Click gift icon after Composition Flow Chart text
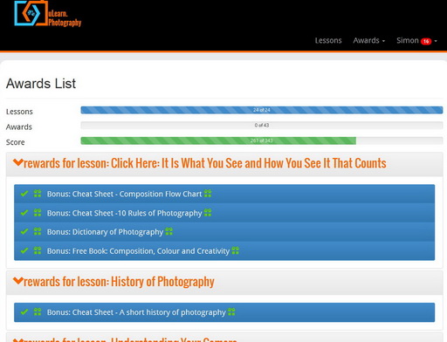The width and height of the screenshot is (447, 342). (208, 194)
